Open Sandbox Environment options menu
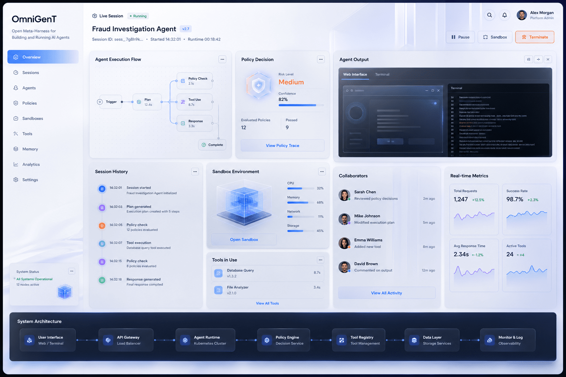Viewport: 566px width, 377px height. tap(322, 172)
